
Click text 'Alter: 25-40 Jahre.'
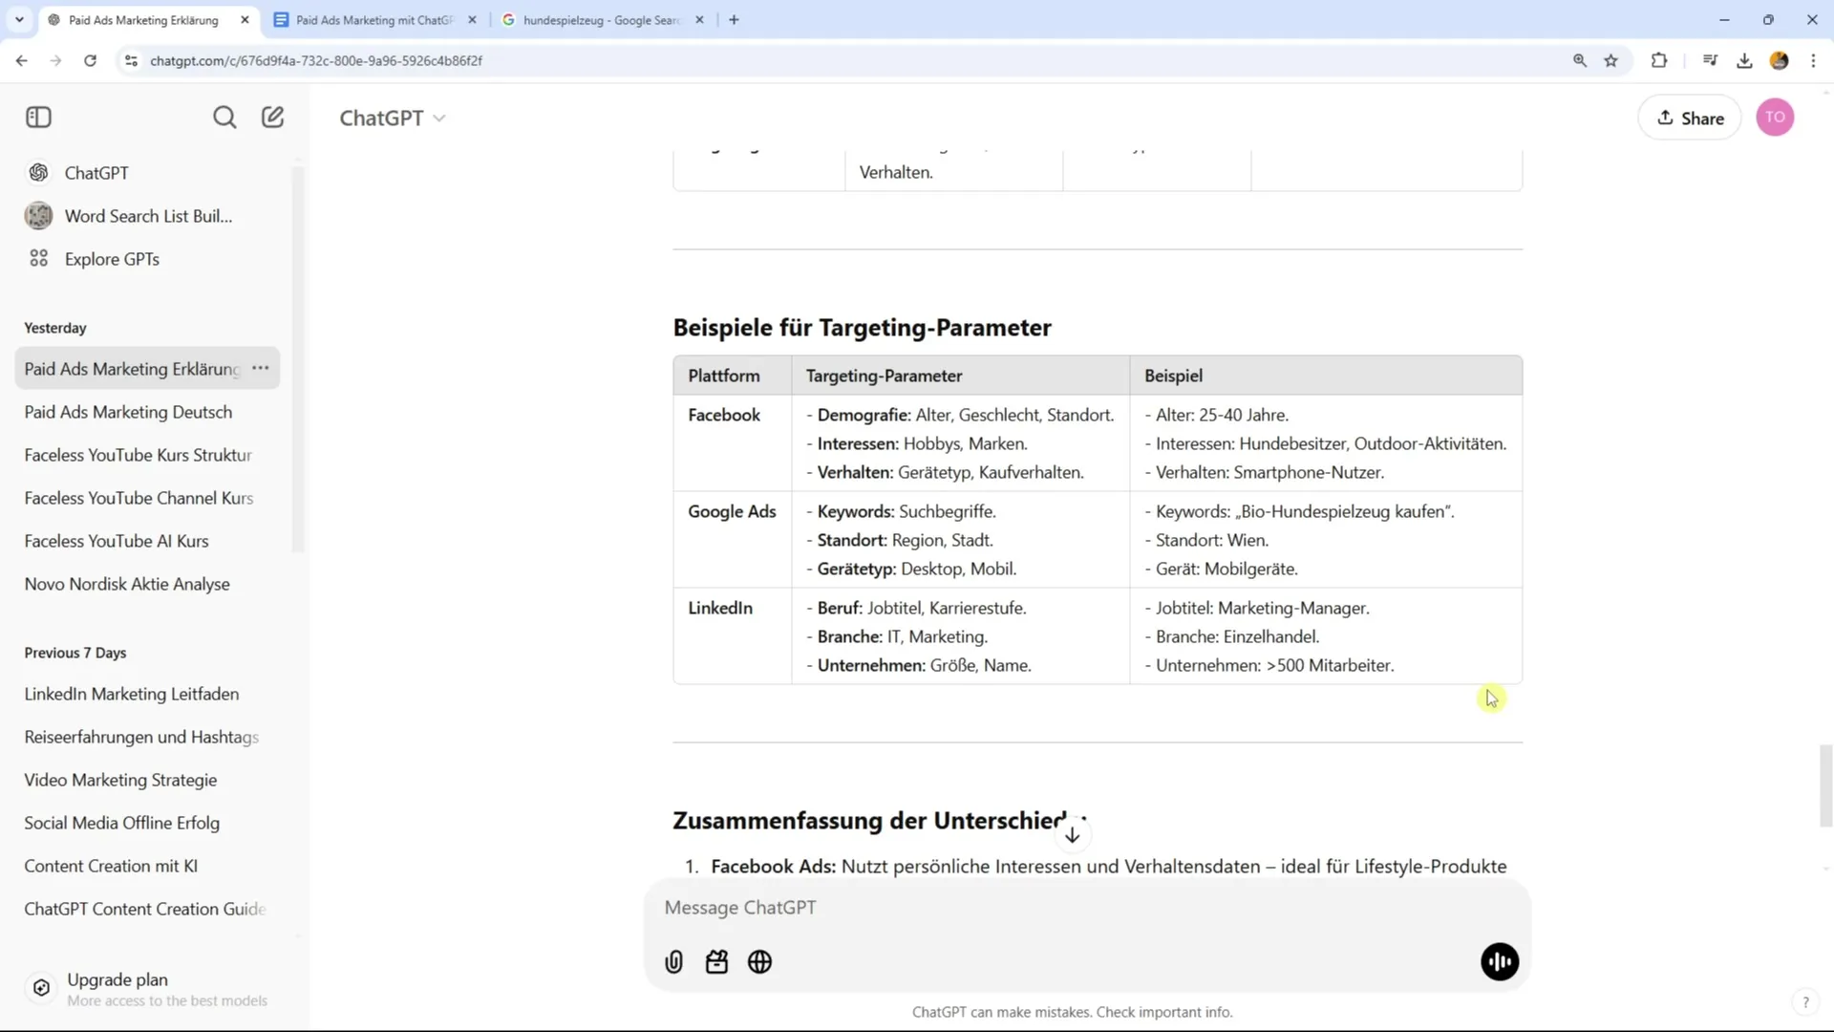1222,415
